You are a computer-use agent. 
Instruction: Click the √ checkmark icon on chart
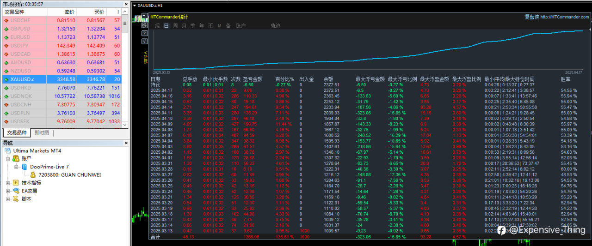click(x=145, y=42)
